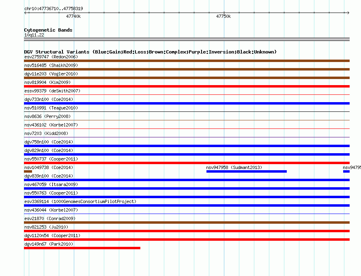Click the dgv11e203 (Vogler2010) label
This screenshot has height=276, width=361.
coord(51,74)
